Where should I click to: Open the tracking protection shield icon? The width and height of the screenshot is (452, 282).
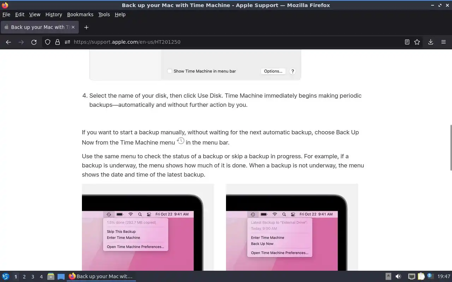[x=48, y=42]
